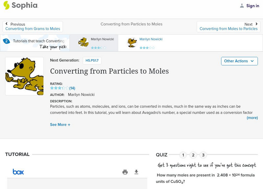Select quiz question 2

pyautogui.click(x=193, y=155)
